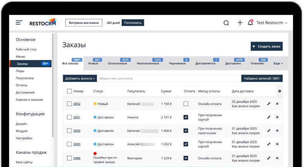Open the notifications bell
Viewport: 303px width, 167px height.
pos(250,23)
